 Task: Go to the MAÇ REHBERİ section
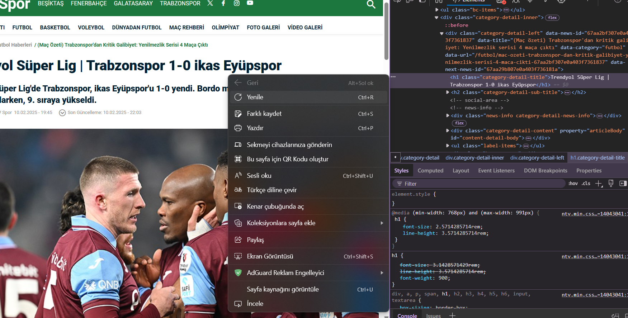(x=186, y=28)
